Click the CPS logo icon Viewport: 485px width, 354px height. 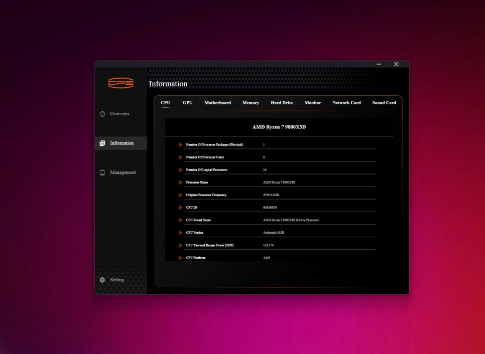121,83
